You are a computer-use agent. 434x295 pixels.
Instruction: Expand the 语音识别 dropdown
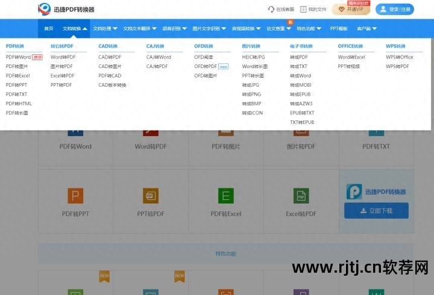click(x=174, y=28)
